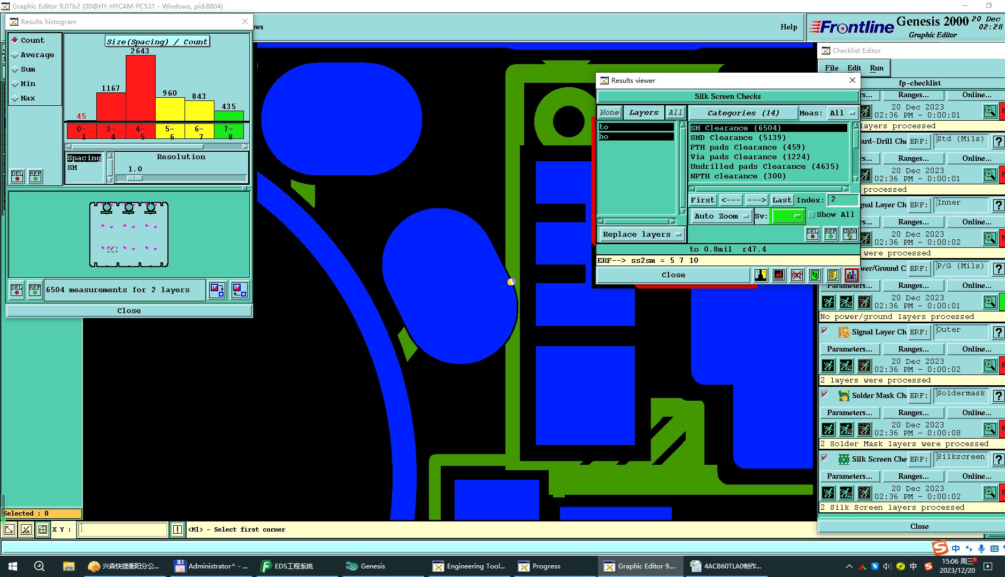Open Silk Screen check results magnifier
This screenshot has height=577, width=1005.
[990, 492]
